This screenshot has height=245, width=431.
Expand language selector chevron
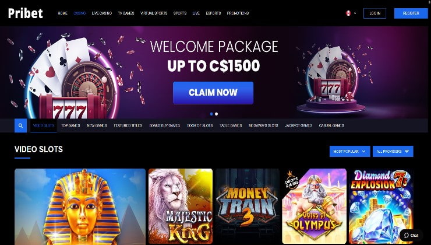click(355, 13)
